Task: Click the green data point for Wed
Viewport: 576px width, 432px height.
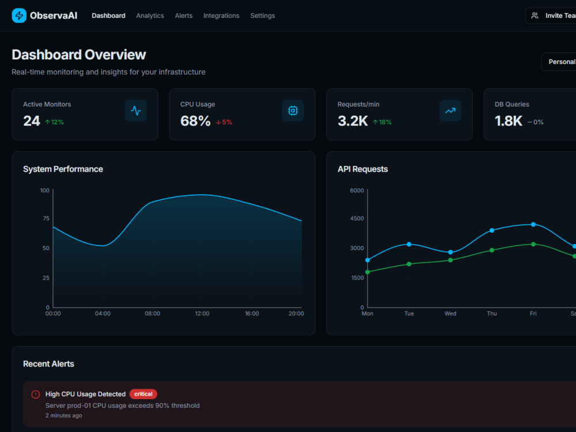Action: point(450,260)
